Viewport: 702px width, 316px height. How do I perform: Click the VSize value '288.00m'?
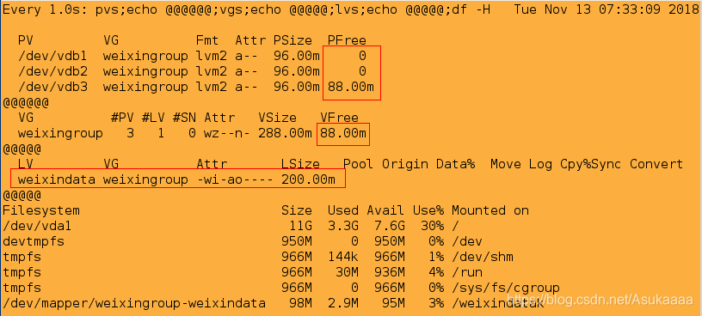pyautogui.click(x=286, y=134)
